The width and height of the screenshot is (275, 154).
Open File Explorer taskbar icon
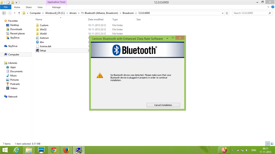pyautogui.click(x=29, y=150)
